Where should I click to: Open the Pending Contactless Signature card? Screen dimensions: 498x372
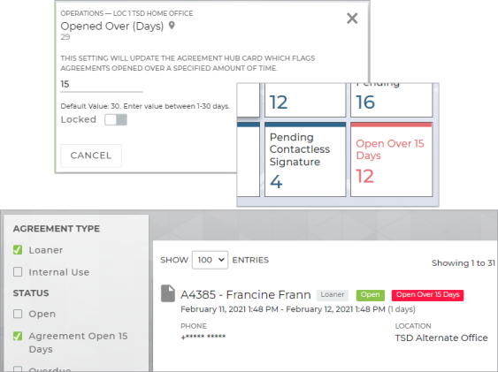pyautogui.click(x=305, y=160)
